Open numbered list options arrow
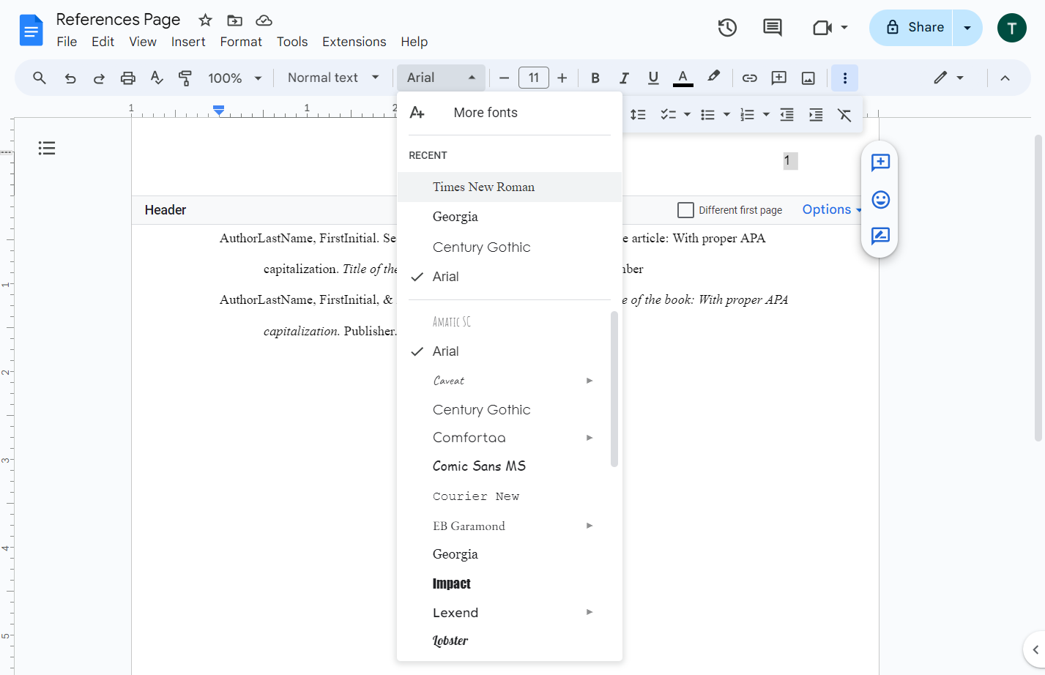Viewport: 1045px width, 675px height. 766,114
